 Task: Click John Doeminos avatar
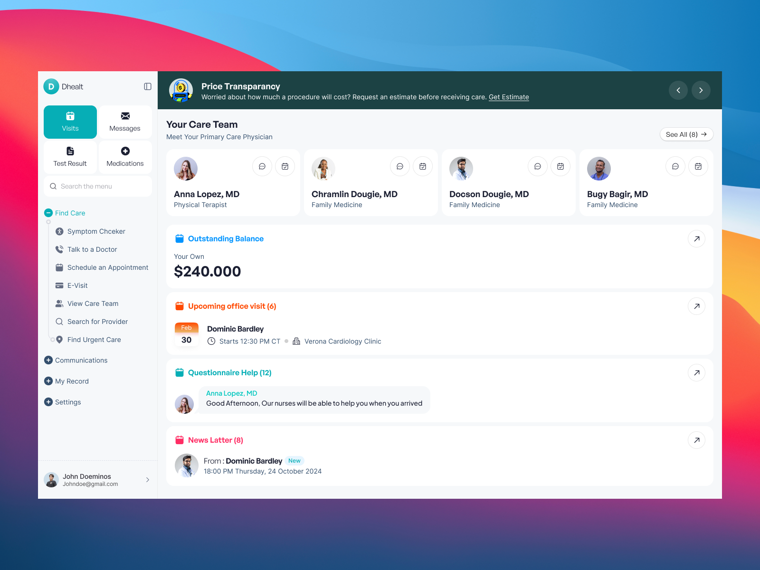tap(51, 480)
